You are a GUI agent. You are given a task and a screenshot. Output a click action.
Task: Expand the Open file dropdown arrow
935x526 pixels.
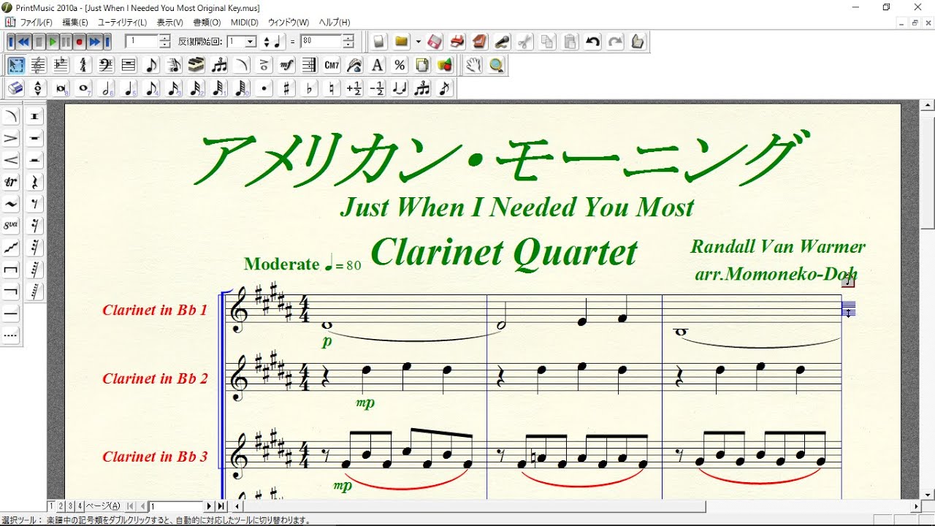(419, 42)
